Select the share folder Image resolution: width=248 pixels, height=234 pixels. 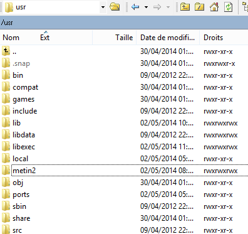tap(124, 218)
